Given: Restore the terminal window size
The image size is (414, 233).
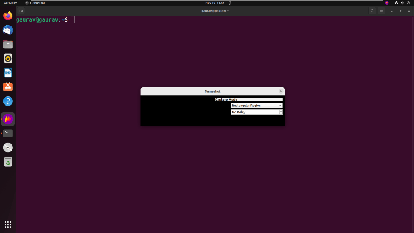Looking at the screenshot, I should coord(400,11).
